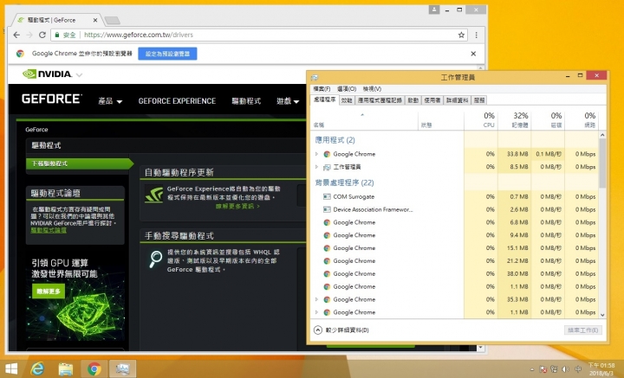Open Task Manager 檔案(F) menu

(322, 89)
